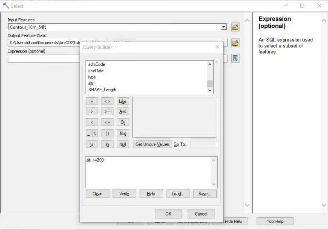Open Tool Help in Select window
Viewport: 328px width, 230px height.
tap(275, 221)
